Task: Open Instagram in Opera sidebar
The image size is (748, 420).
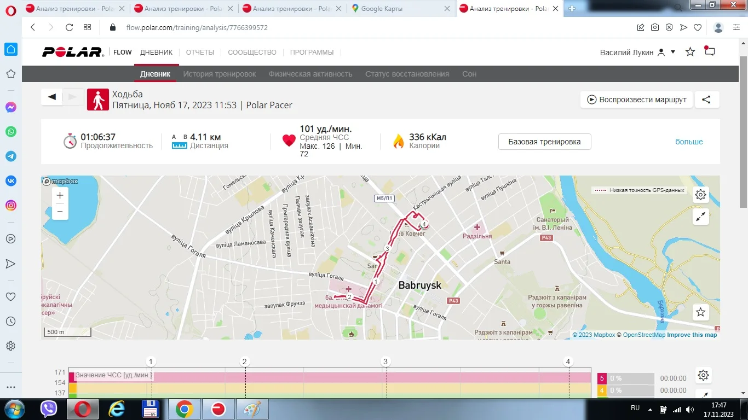Action: click(x=11, y=206)
